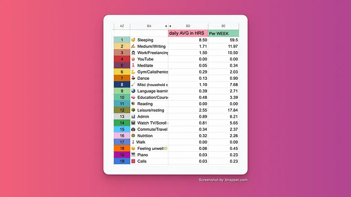Screen dimensions: 351x197
Task: Click the 'Per WEEK' header cell
Action: [223, 33]
